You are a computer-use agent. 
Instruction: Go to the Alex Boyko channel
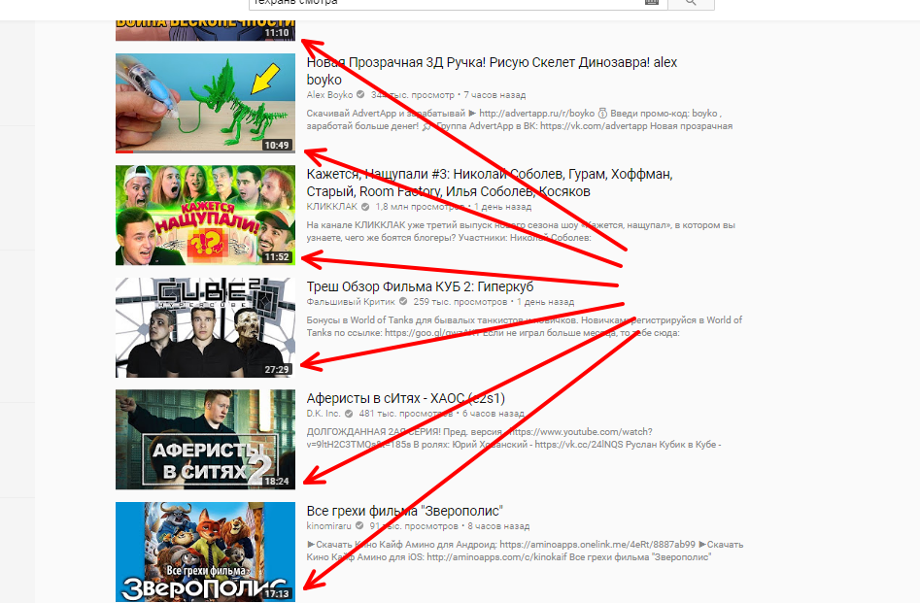click(x=329, y=94)
